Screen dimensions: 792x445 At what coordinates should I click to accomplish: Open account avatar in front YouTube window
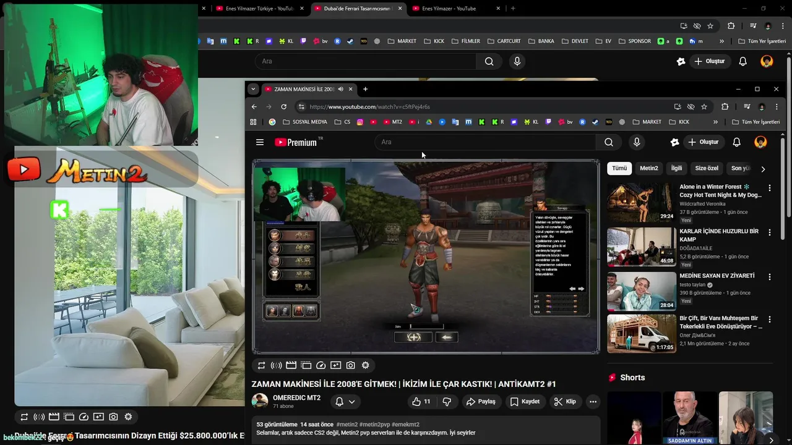pyautogui.click(x=760, y=142)
